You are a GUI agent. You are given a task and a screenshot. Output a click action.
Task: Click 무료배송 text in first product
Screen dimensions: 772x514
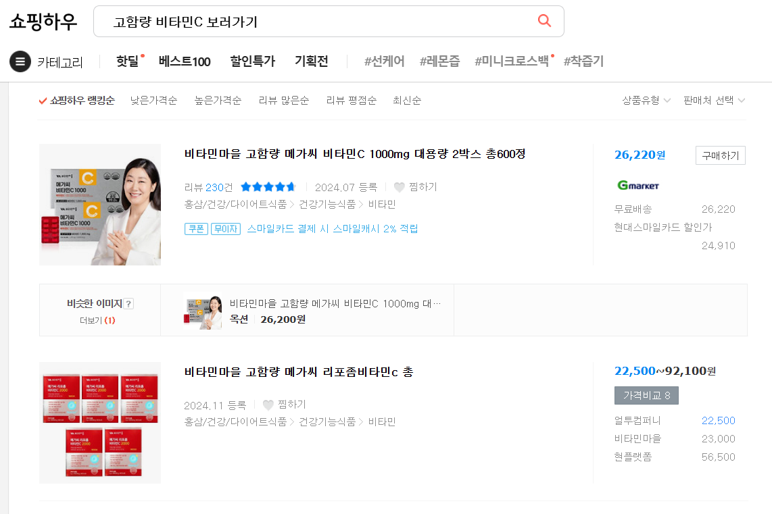click(x=633, y=209)
